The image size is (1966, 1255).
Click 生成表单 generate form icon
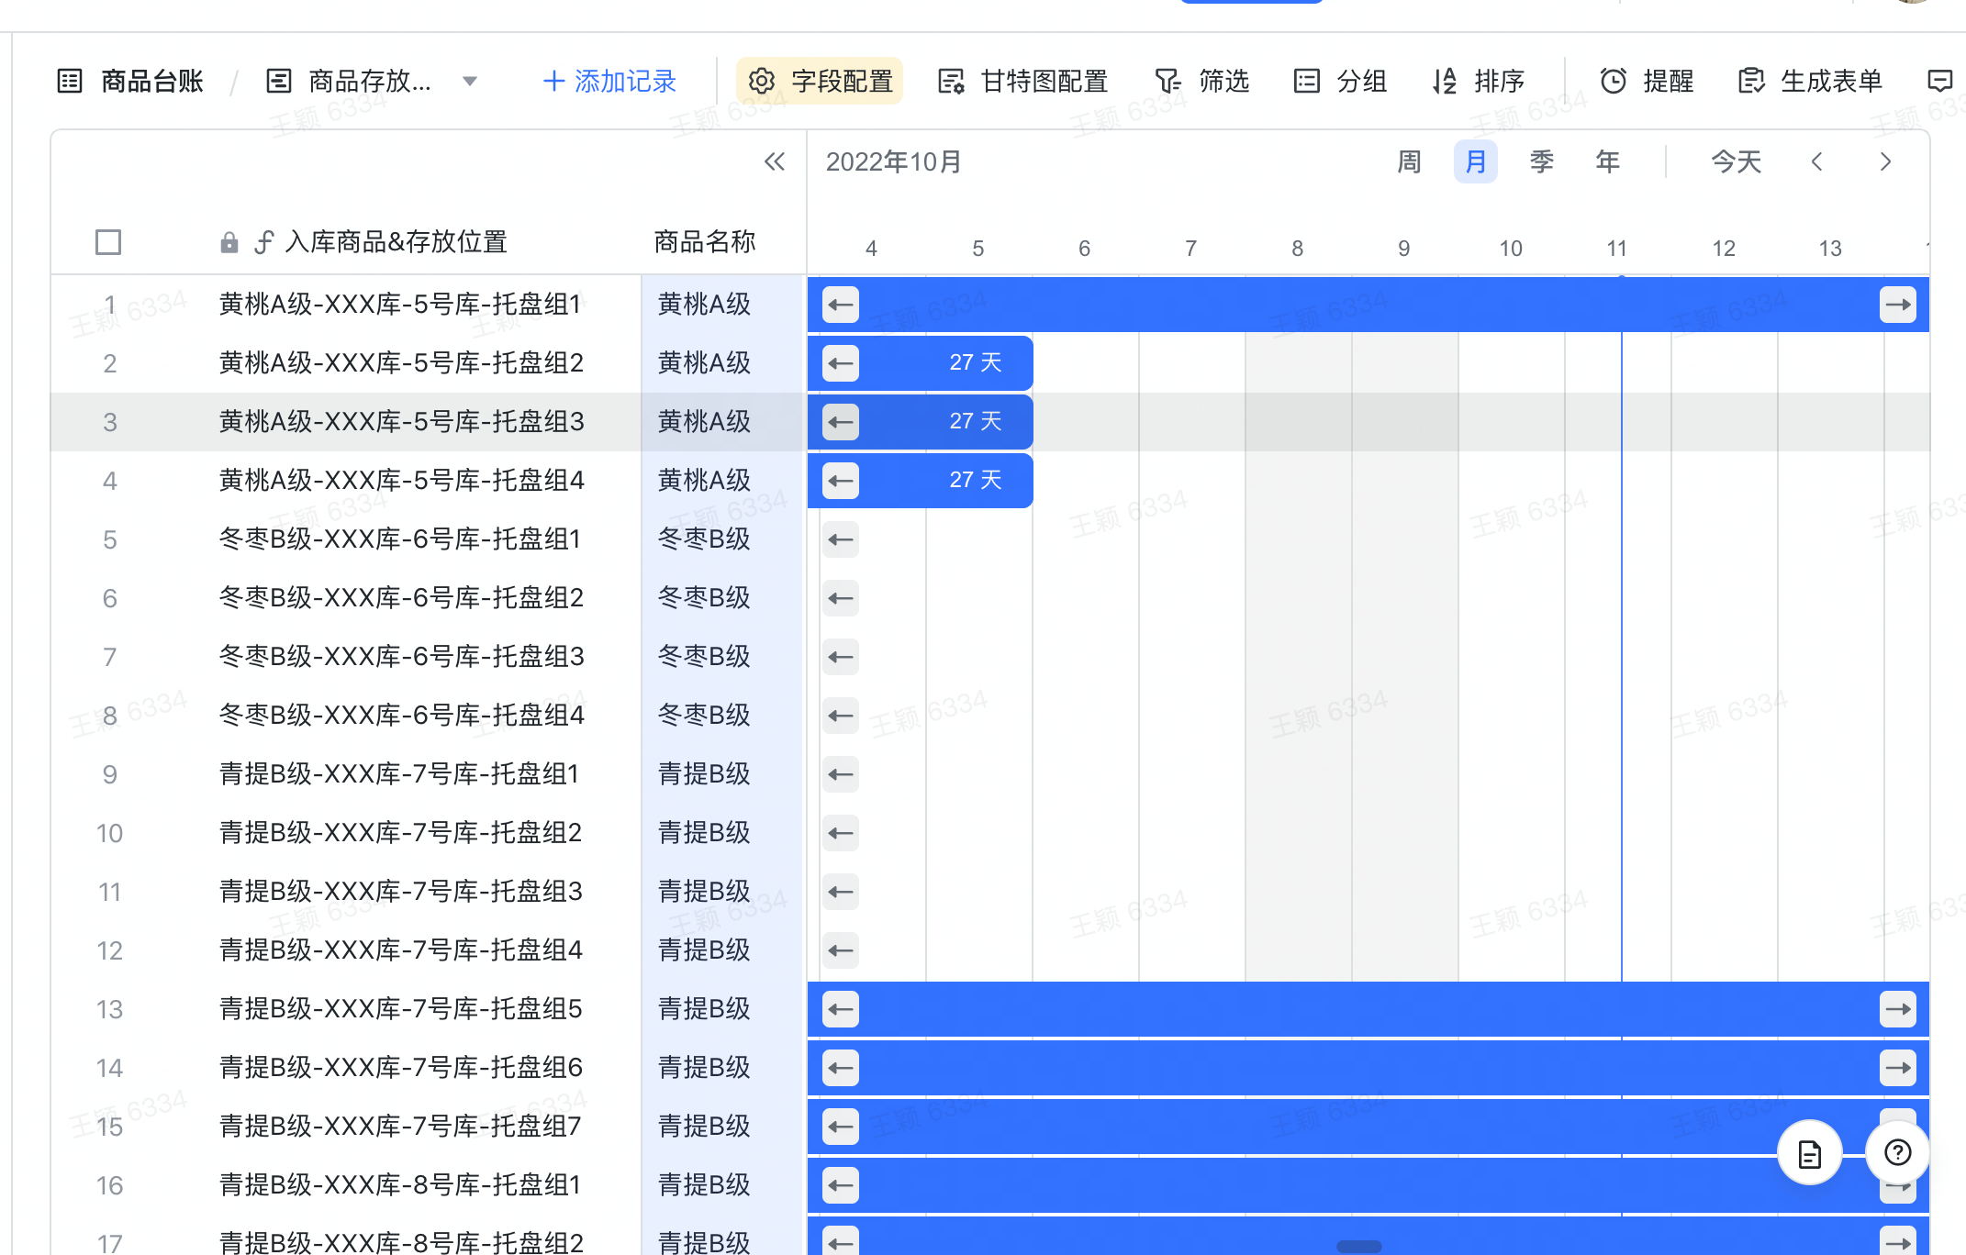(x=1751, y=82)
